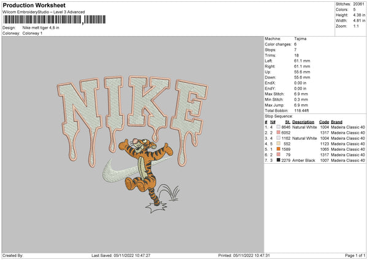Image resolution: width=368 pixels, height=260 pixels.
Task: Click the Tigger character in the design preview
Action: pyautogui.click(x=145, y=171)
